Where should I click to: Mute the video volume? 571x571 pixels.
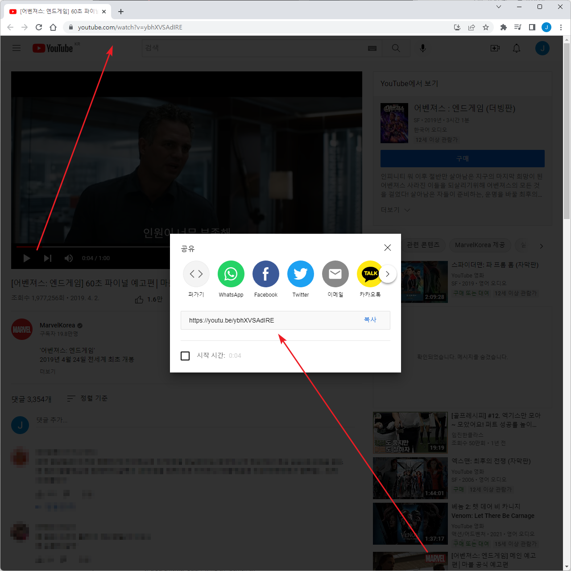(x=69, y=258)
